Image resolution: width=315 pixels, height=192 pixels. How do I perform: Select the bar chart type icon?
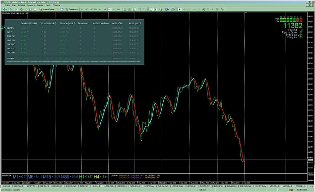point(125,9)
